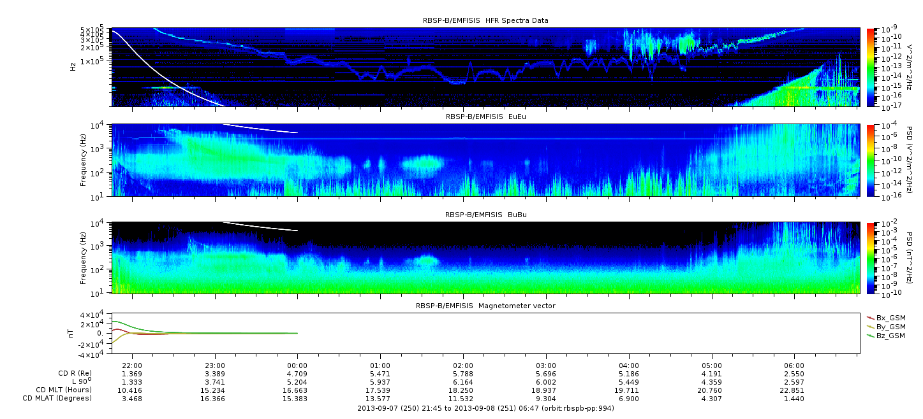
Task: Click the Magnetometer vector panel title
Action: [485, 306]
